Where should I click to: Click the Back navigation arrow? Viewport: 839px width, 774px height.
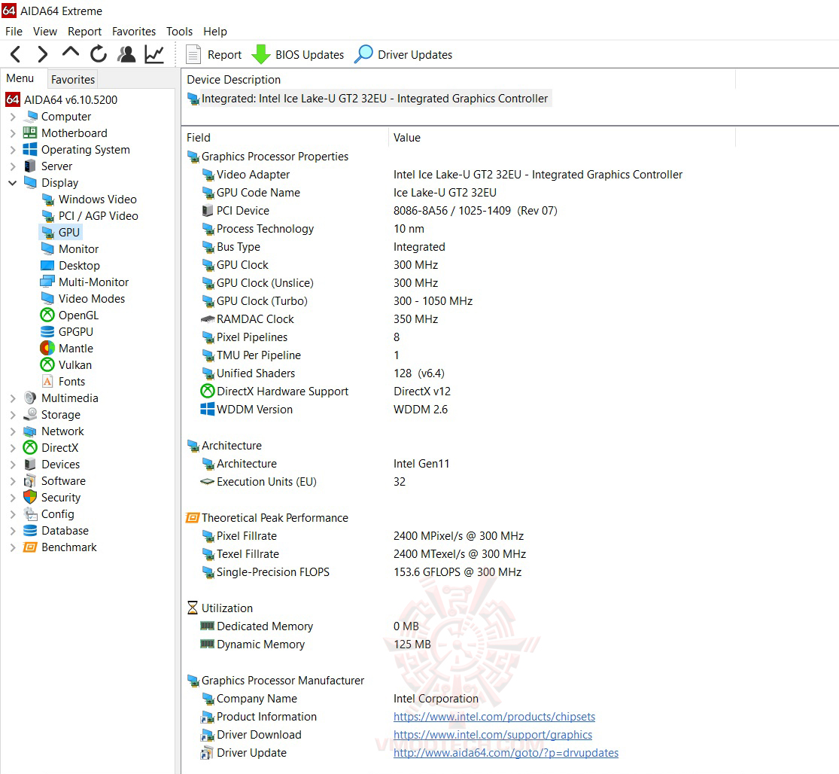pos(16,54)
